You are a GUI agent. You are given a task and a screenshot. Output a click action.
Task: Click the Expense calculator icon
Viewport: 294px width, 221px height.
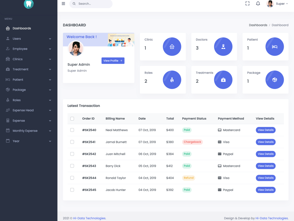pyautogui.click(x=8, y=121)
